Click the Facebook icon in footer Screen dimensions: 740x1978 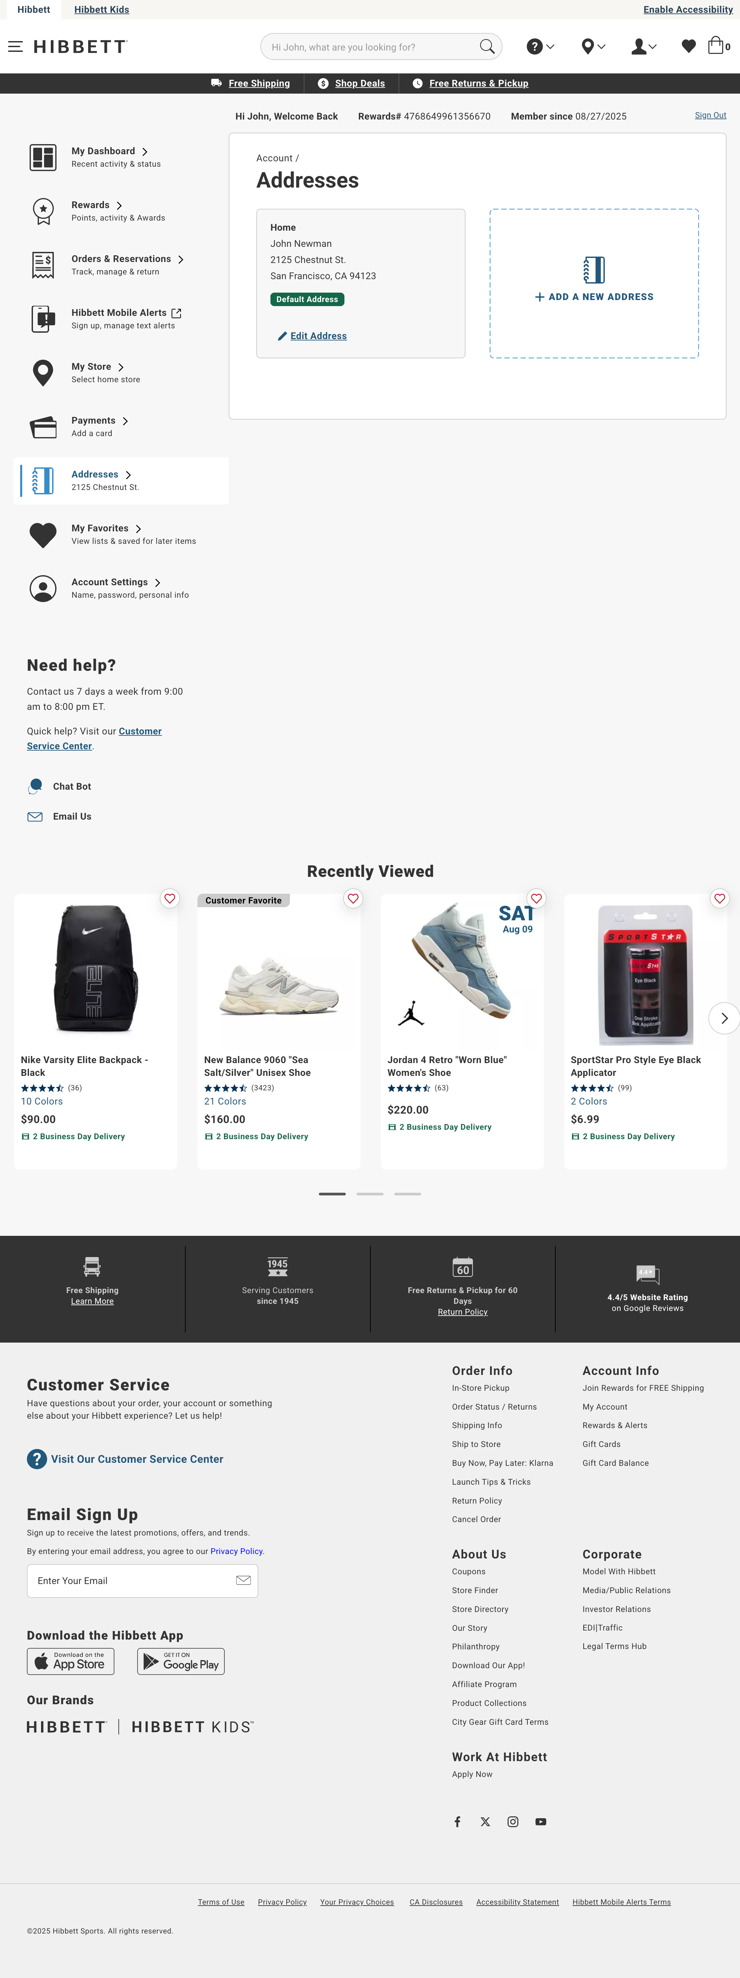pyautogui.click(x=458, y=1821)
